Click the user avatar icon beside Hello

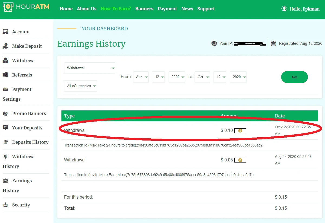(284, 9)
